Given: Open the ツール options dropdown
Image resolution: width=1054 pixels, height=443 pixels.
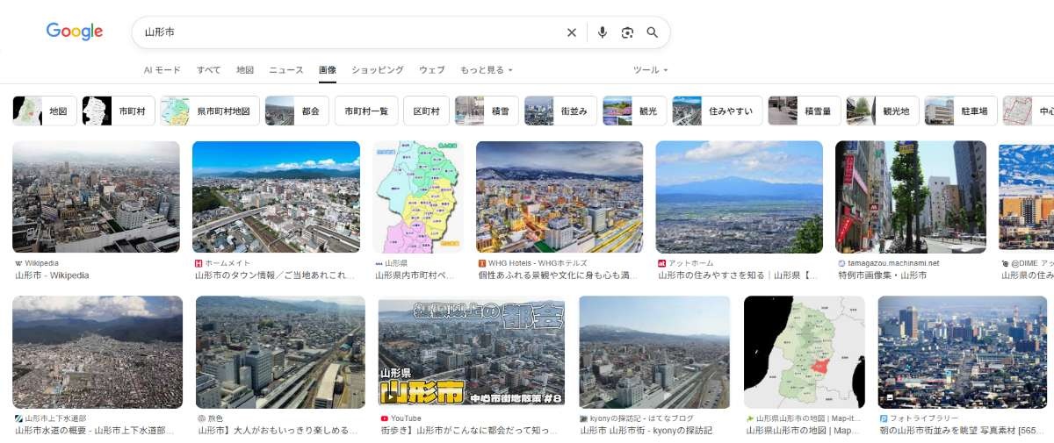Looking at the screenshot, I should pyautogui.click(x=650, y=70).
